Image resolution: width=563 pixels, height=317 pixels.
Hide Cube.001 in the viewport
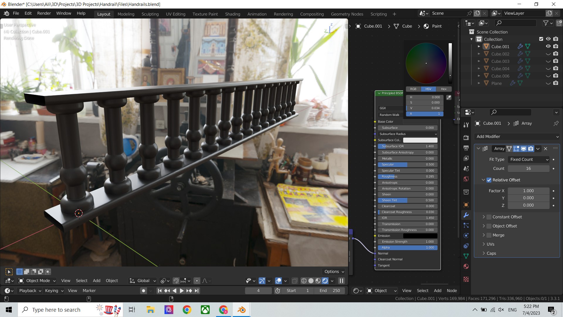(548, 46)
